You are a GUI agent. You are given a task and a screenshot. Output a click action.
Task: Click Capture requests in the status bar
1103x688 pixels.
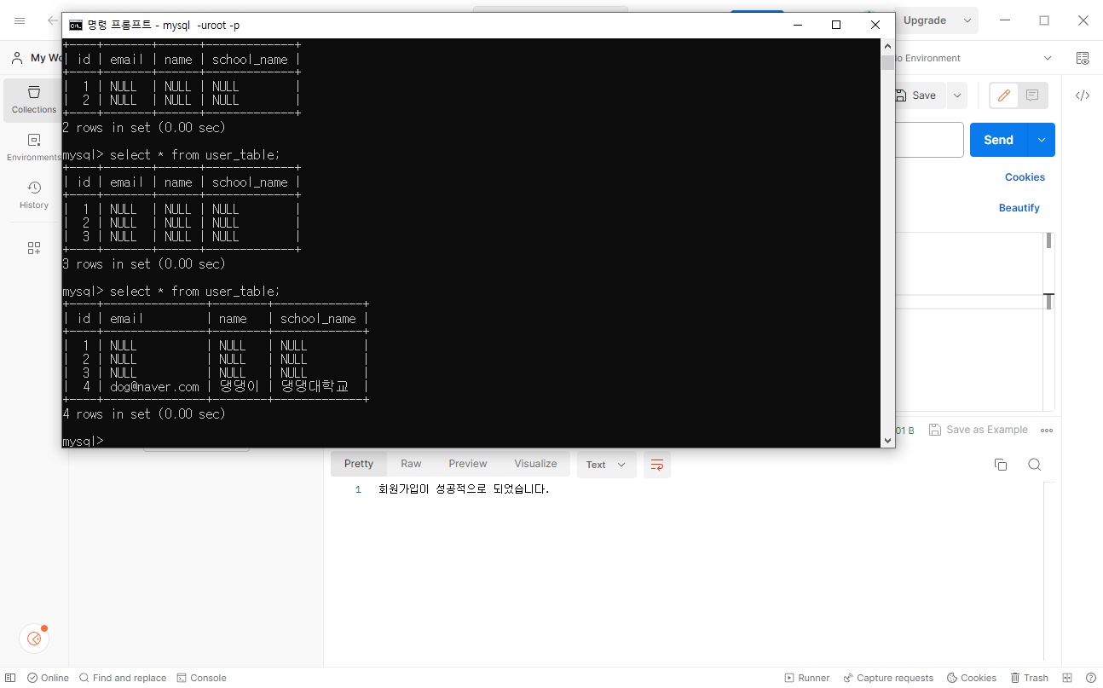(888, 678)
